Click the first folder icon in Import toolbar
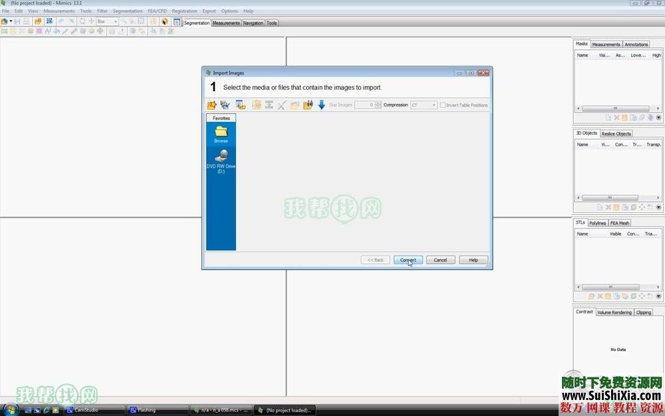 [212, 105]
